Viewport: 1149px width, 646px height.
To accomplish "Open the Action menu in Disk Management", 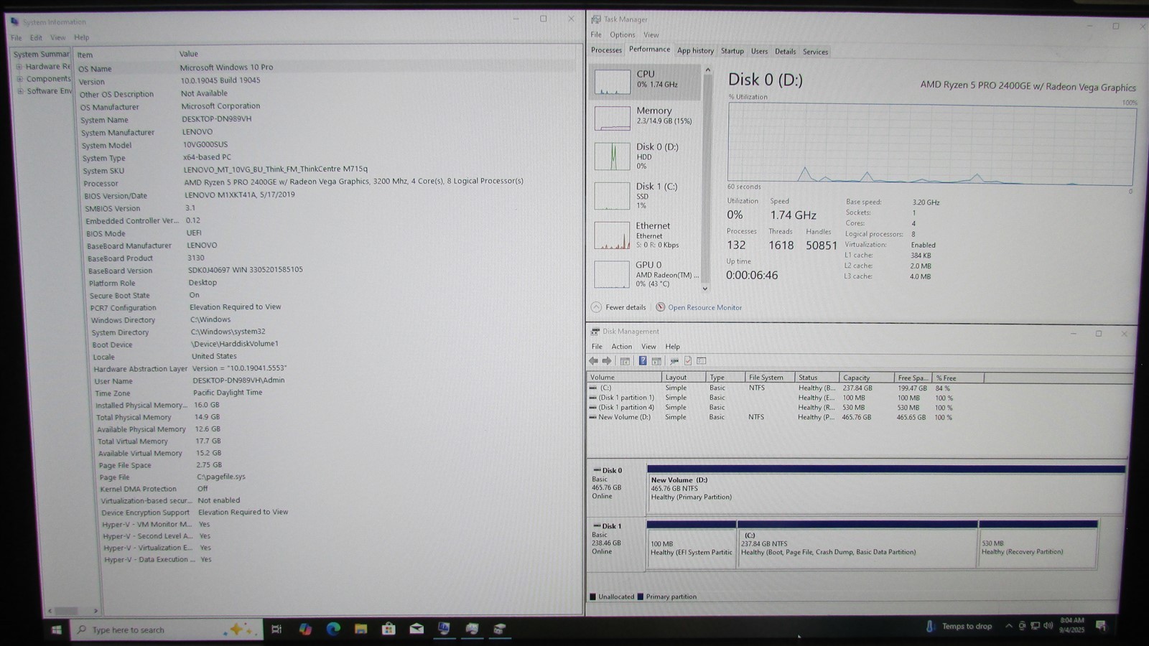I will pyautogui.click(x=621, y=347).
